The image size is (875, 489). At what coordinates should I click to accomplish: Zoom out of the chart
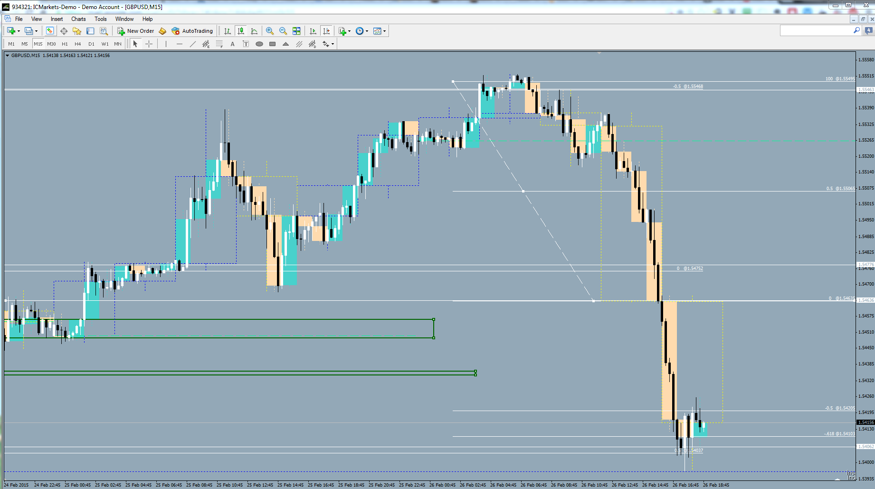point(283,31)
